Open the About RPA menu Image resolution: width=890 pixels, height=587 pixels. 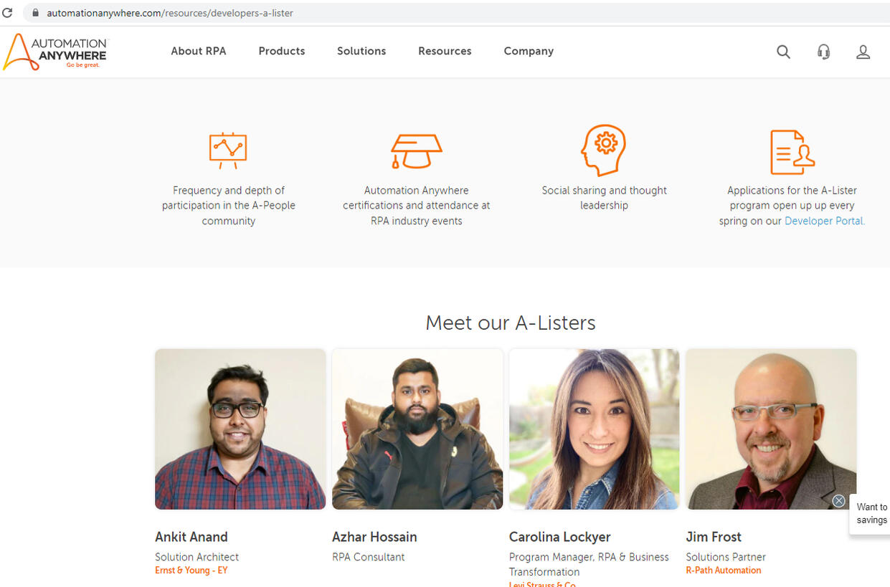coord(198,51)
